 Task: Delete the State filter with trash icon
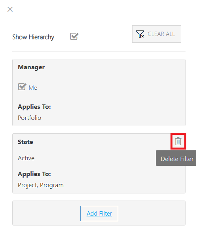pyautogui.click(x=178, y=141)
